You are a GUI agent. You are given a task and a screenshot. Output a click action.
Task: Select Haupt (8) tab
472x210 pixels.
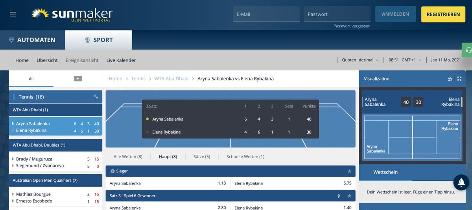point(168,157)
